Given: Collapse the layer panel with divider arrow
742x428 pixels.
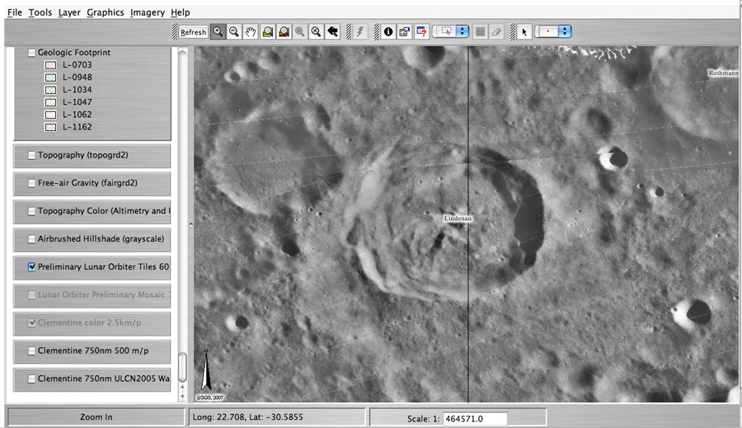Looking at the screenshot, I should point(190,223).
